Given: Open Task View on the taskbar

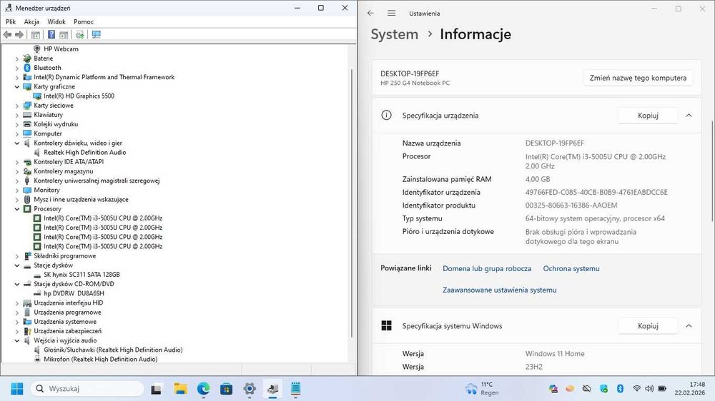Looking at the screenshot, I should click(156, 389).
